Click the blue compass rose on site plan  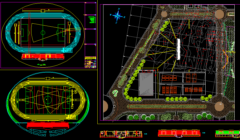point(118,16)
